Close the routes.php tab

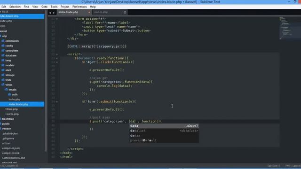coord(125,12)
